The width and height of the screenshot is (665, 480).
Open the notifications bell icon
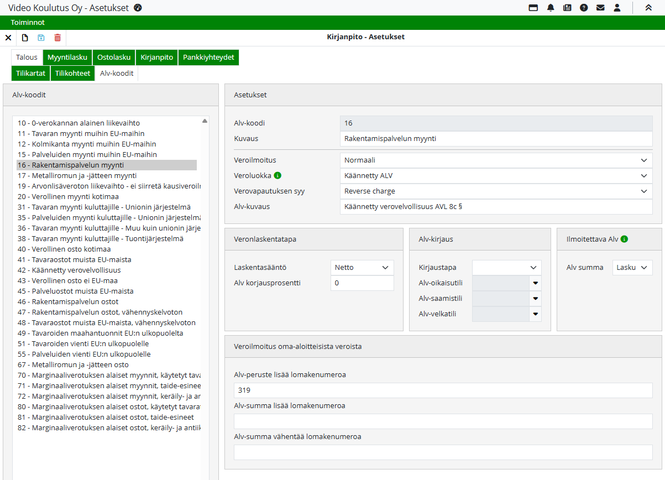(551, 8)
